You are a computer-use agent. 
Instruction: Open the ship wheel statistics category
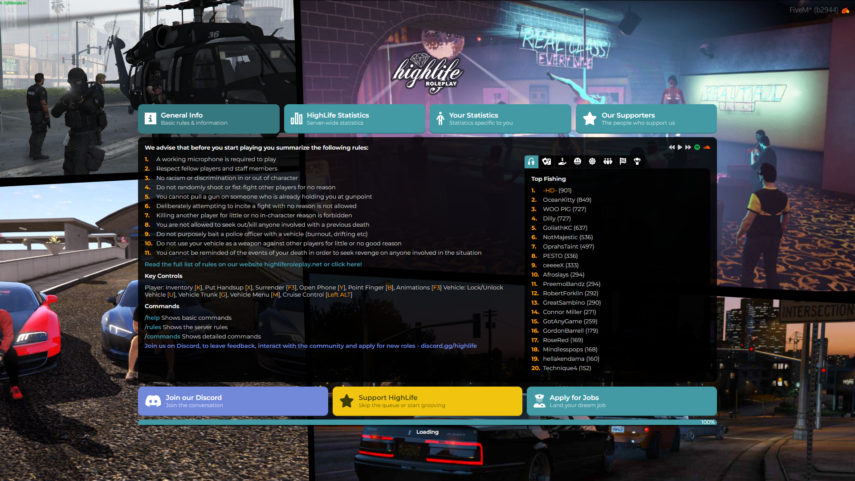pos(592,162)
